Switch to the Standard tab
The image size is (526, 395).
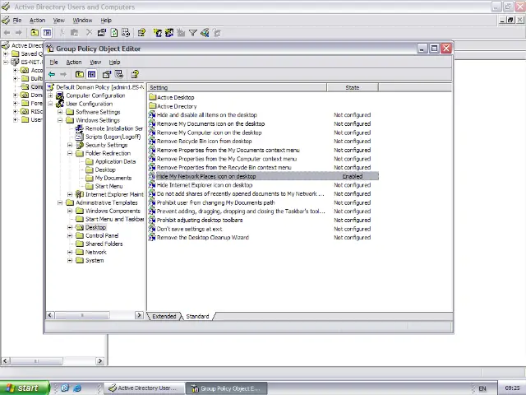[x=197, y=316]
